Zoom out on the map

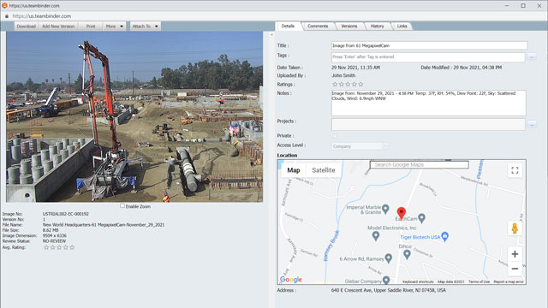pyautogui.click(x=515, y=269)
